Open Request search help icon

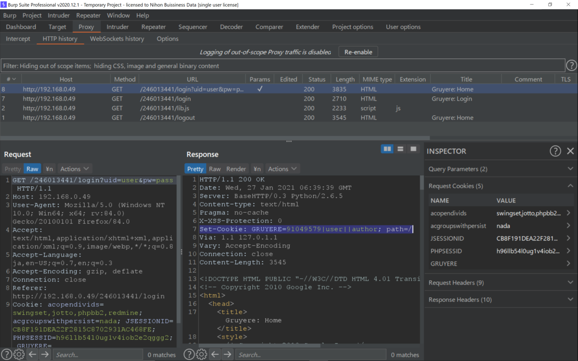pos(6,355)
